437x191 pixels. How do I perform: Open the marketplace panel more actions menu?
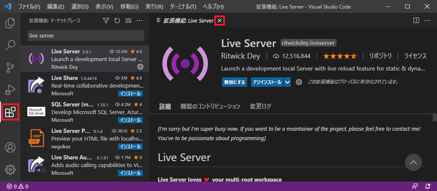click(140, 21)
